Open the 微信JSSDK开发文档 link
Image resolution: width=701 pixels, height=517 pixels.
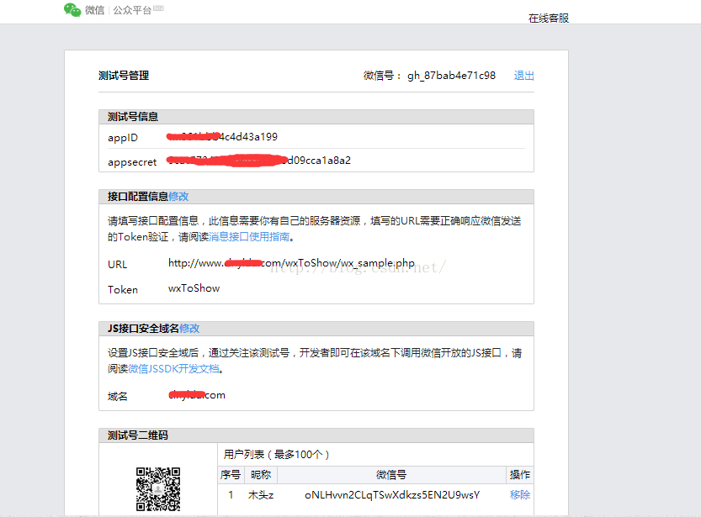tap(173, 368)
